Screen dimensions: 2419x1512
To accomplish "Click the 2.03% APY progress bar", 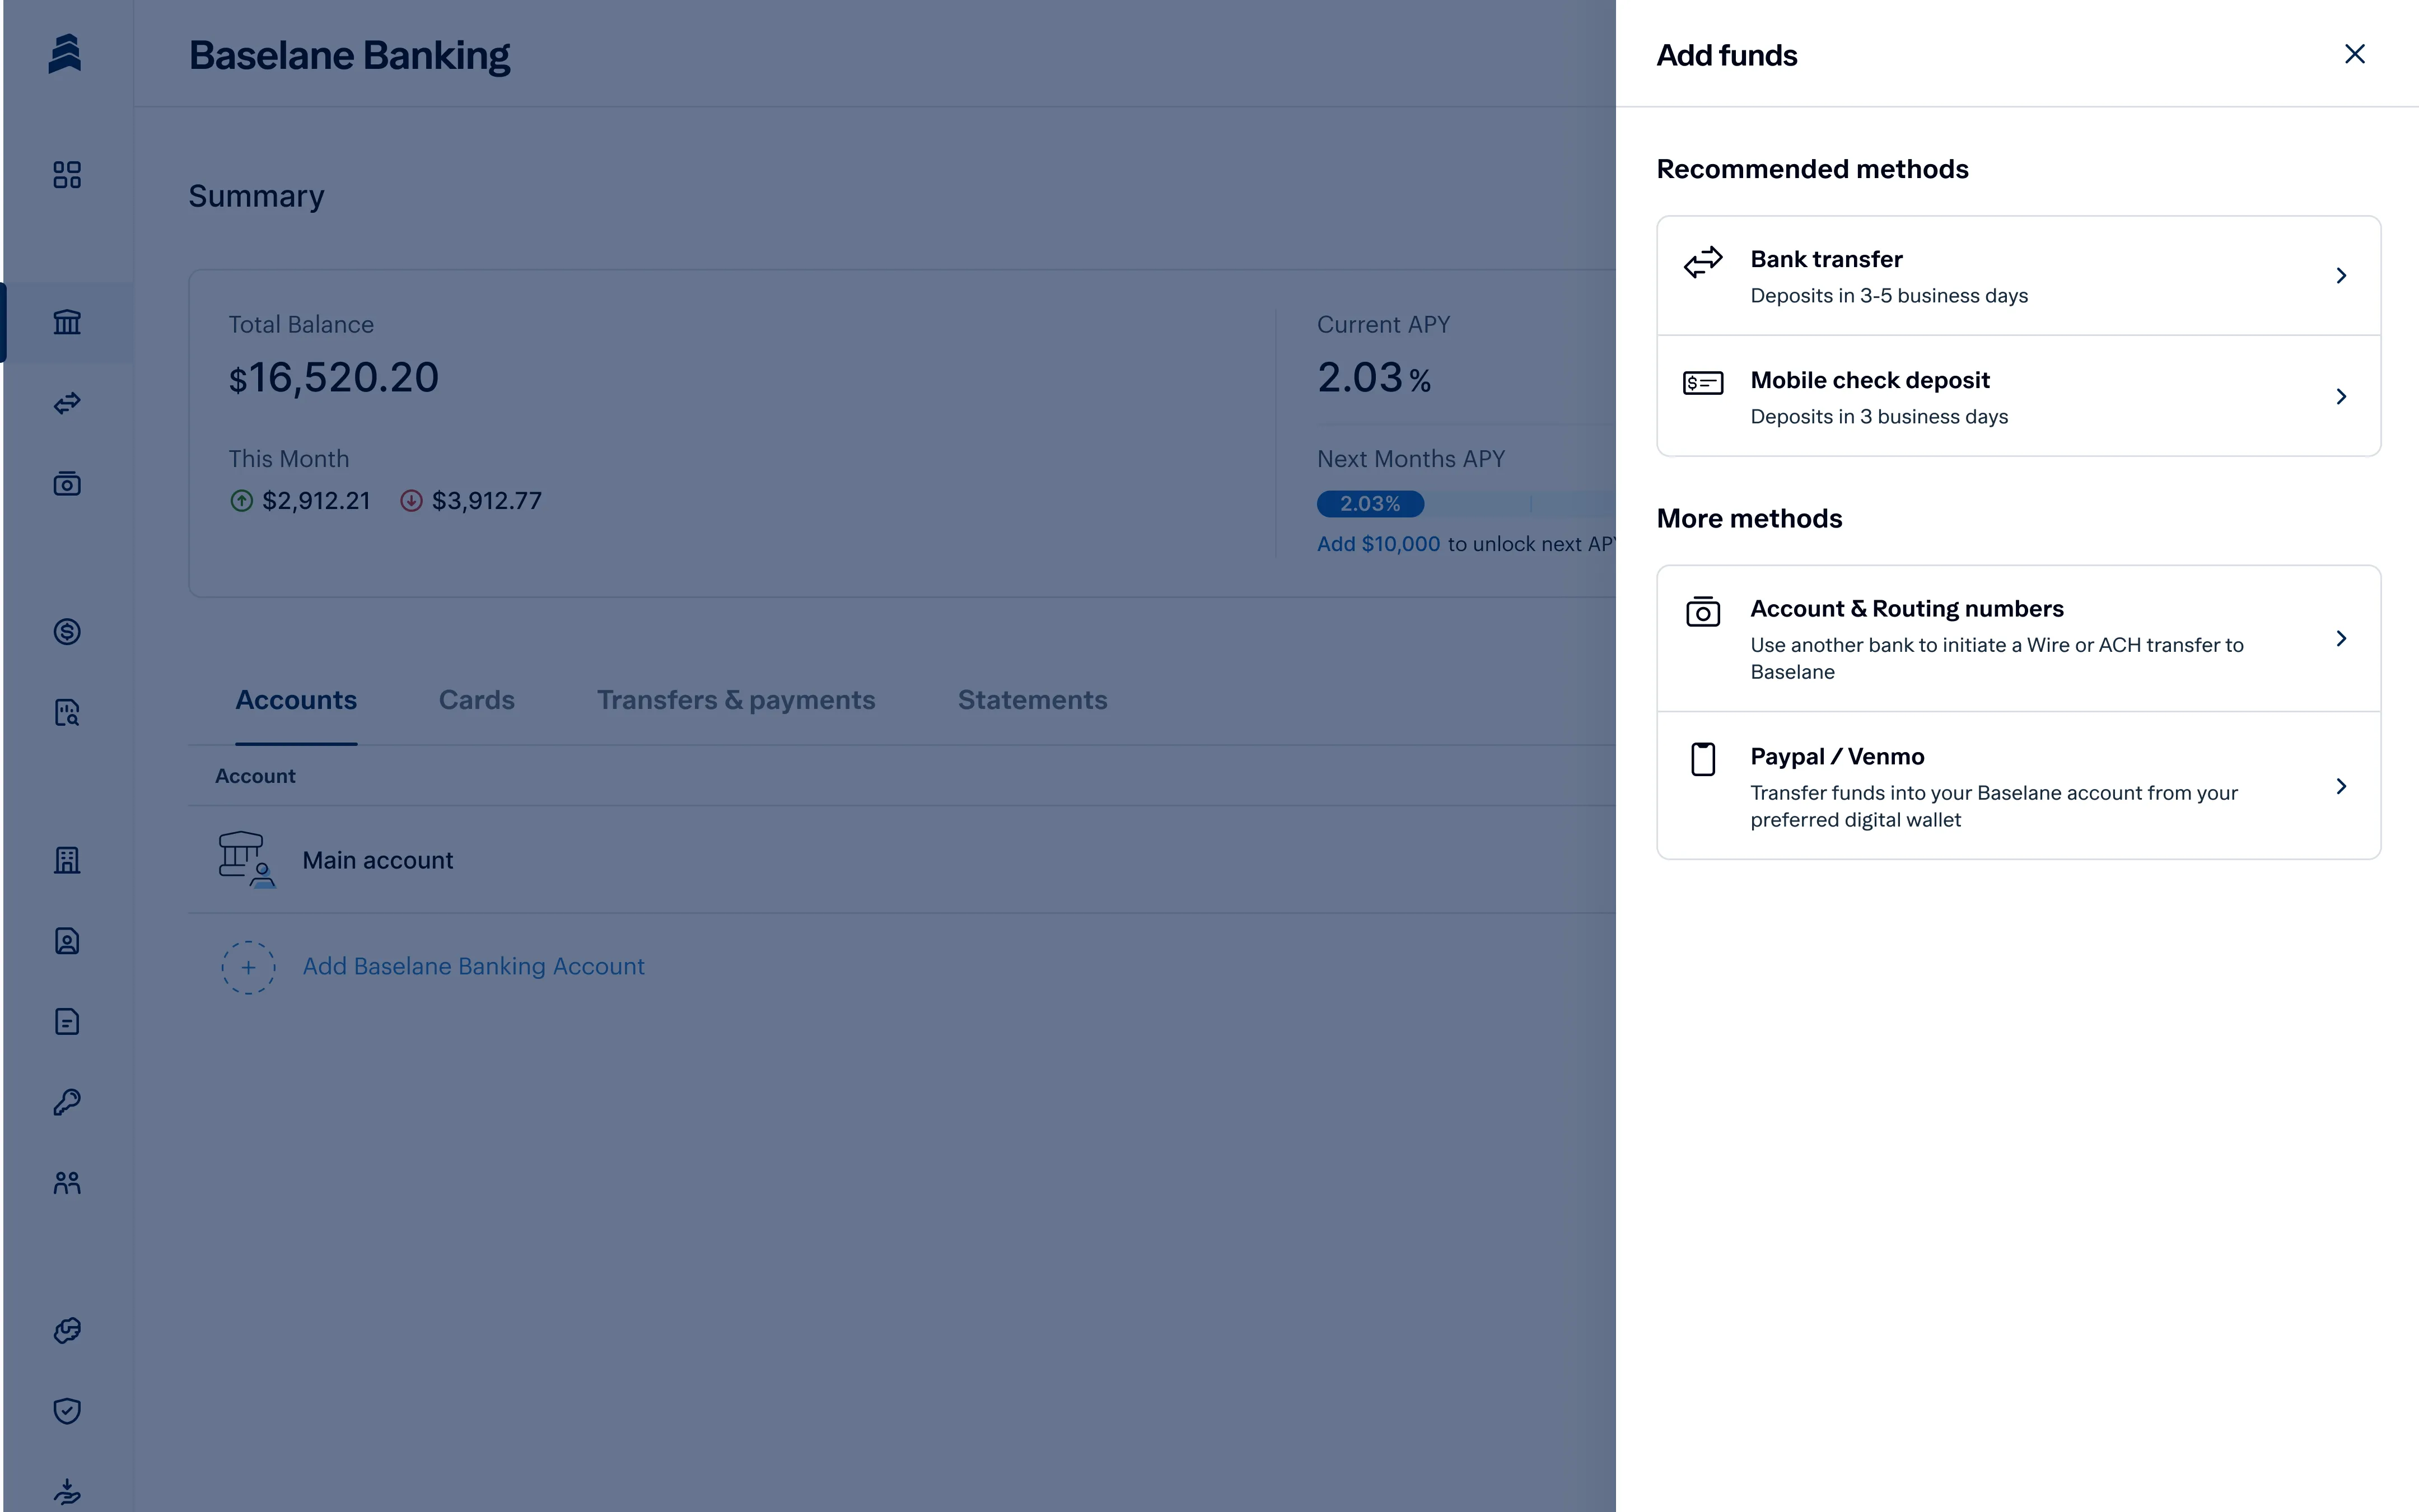I will [1467, 504].
